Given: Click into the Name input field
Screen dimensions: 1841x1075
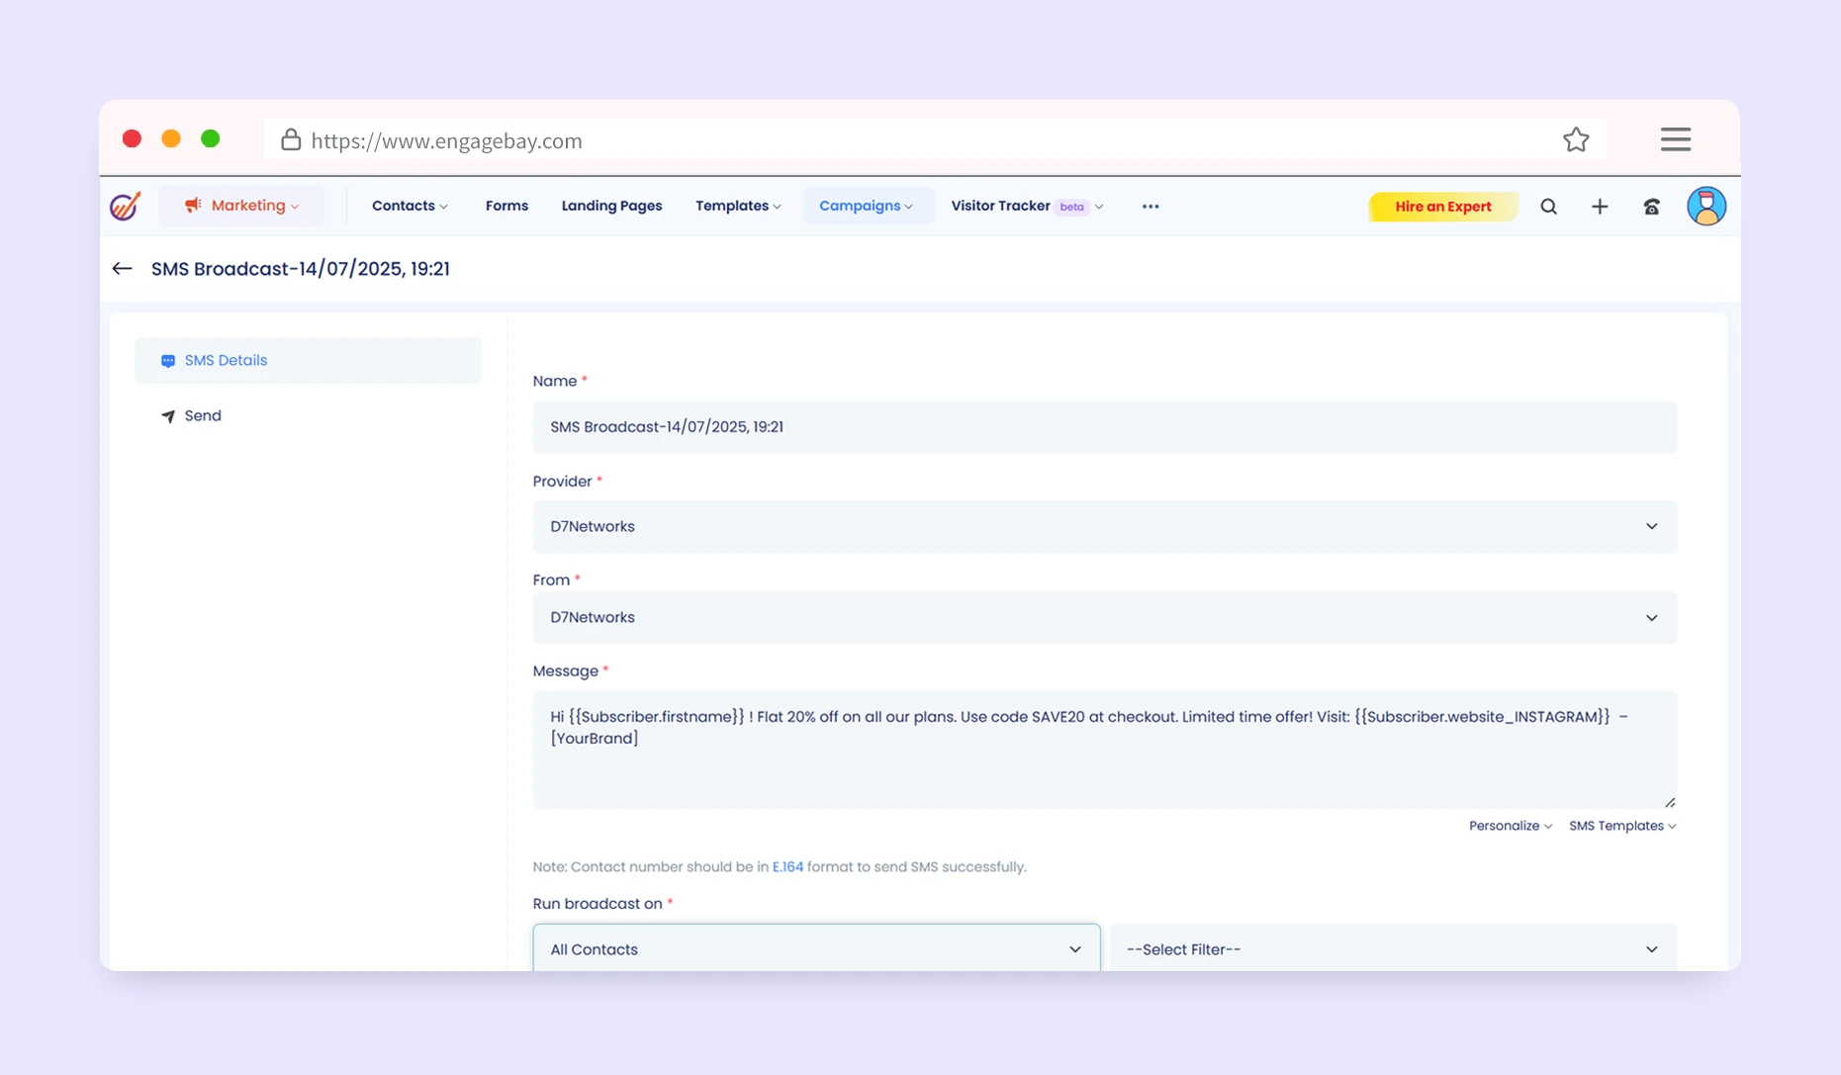Looking at the screenshot, I should click(1104, 427).
